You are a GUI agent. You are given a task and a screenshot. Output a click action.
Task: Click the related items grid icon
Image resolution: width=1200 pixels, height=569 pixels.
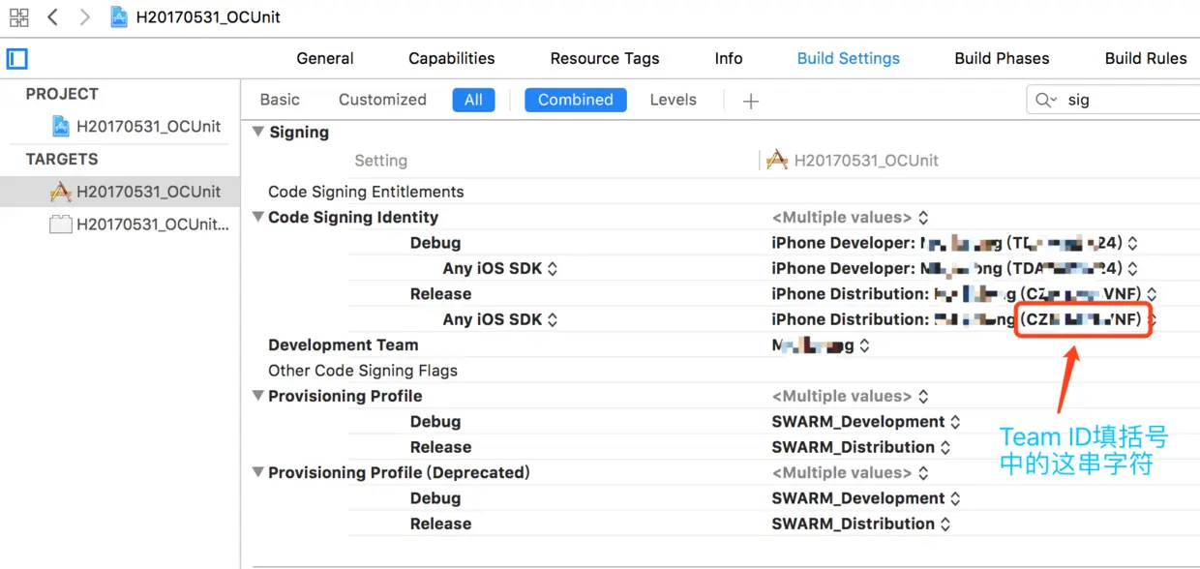(x=18, y=17)
